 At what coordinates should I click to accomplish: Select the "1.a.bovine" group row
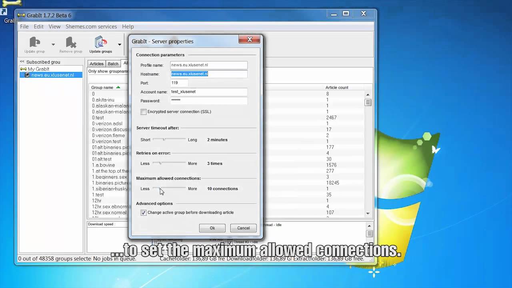pyautogui.click(x=104, y=165)
